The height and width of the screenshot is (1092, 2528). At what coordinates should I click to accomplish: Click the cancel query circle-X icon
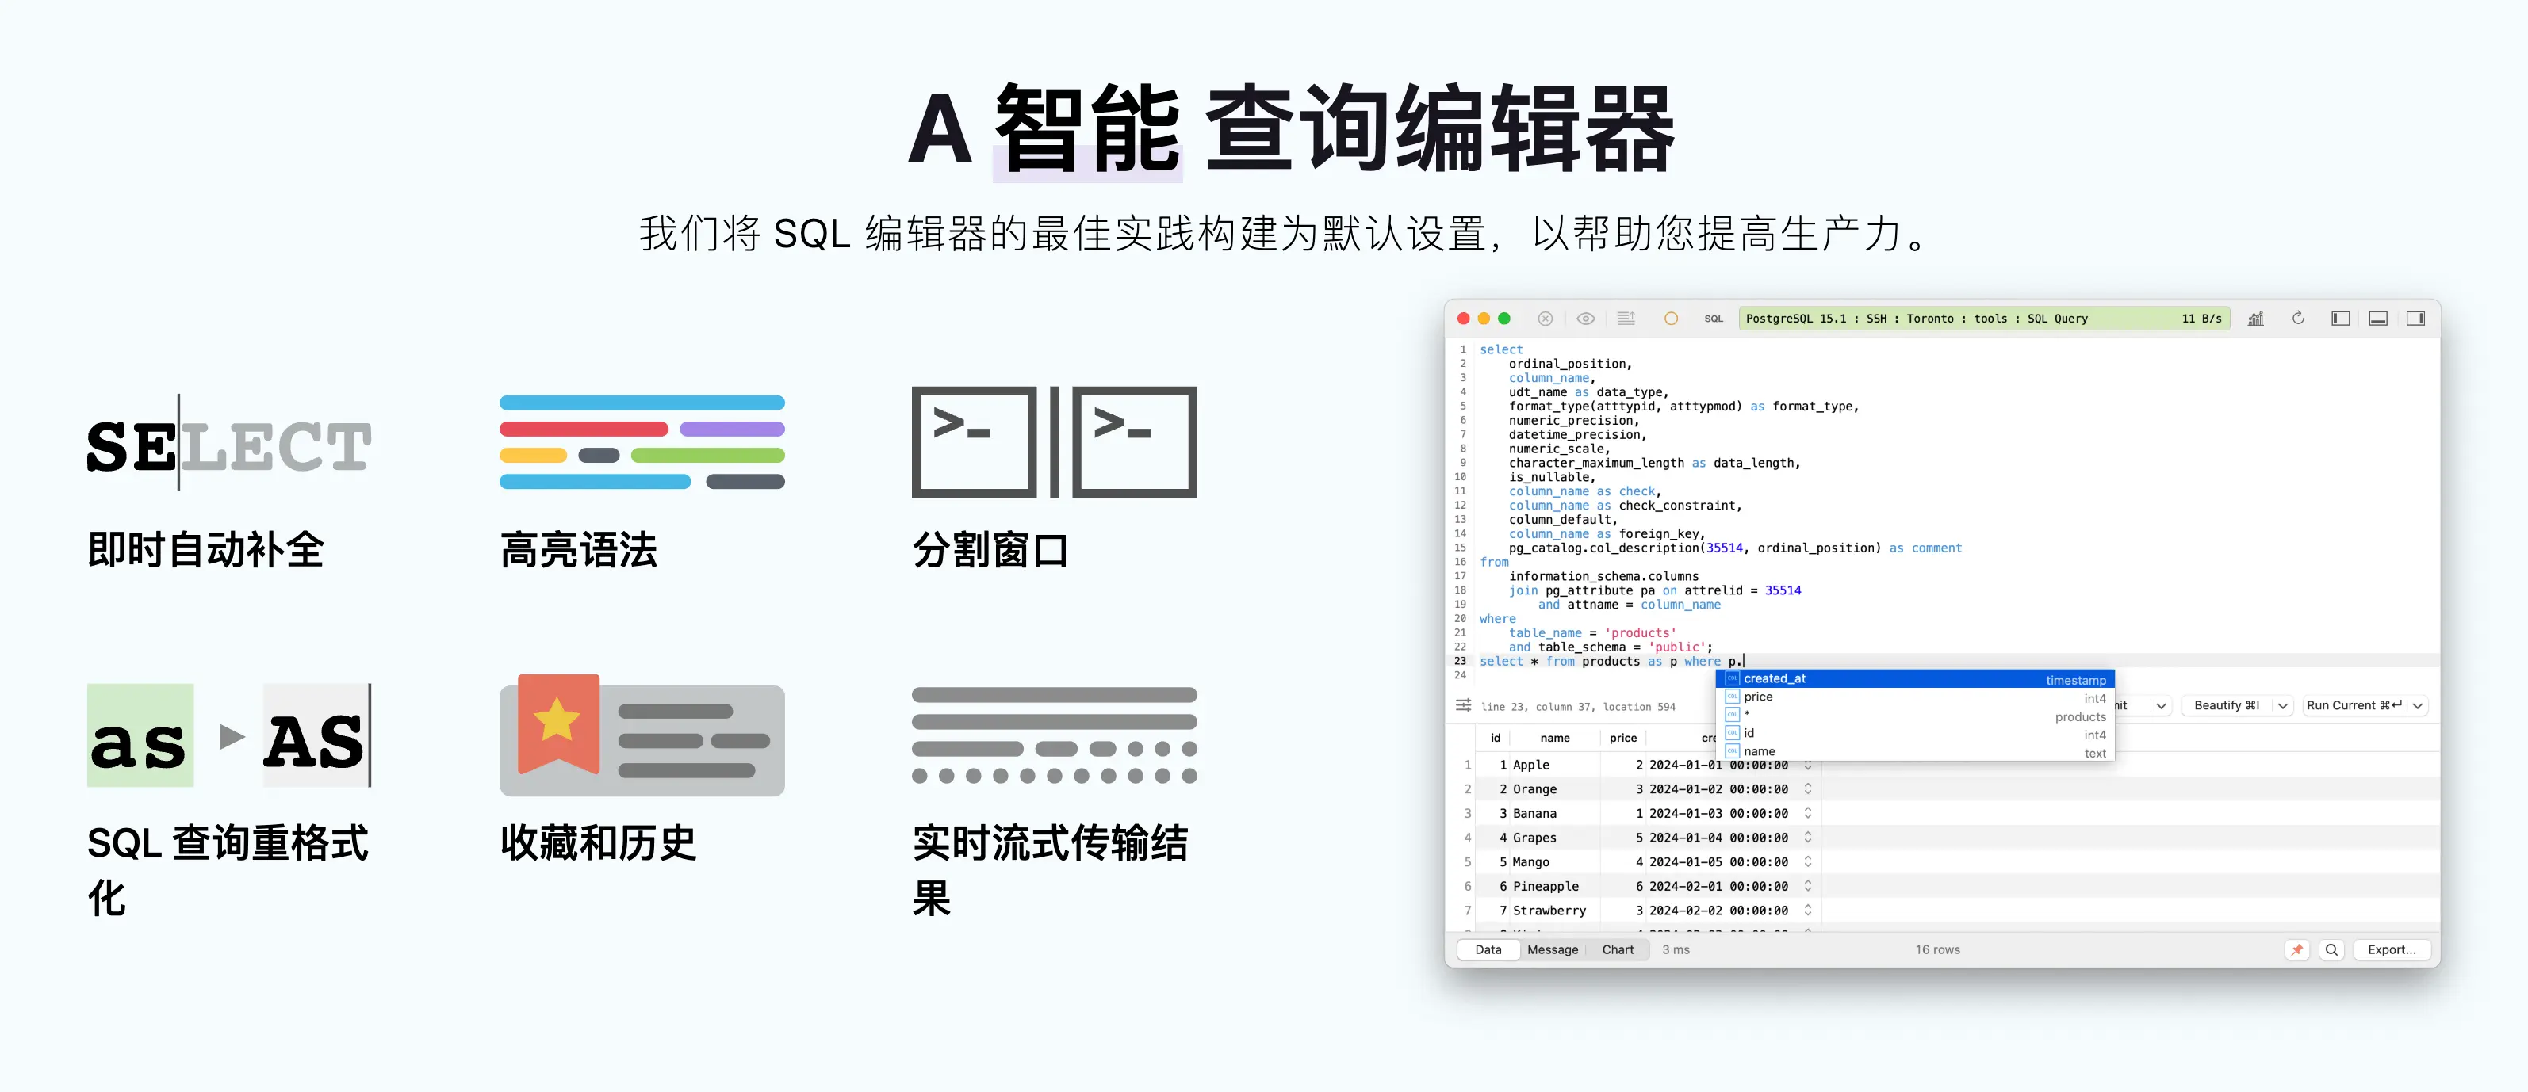point(1545,318)
